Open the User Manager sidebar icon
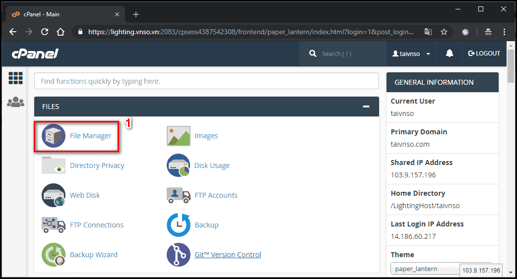Image resolution: width=517 pixels, height=279 pixels. click(15, 102)
